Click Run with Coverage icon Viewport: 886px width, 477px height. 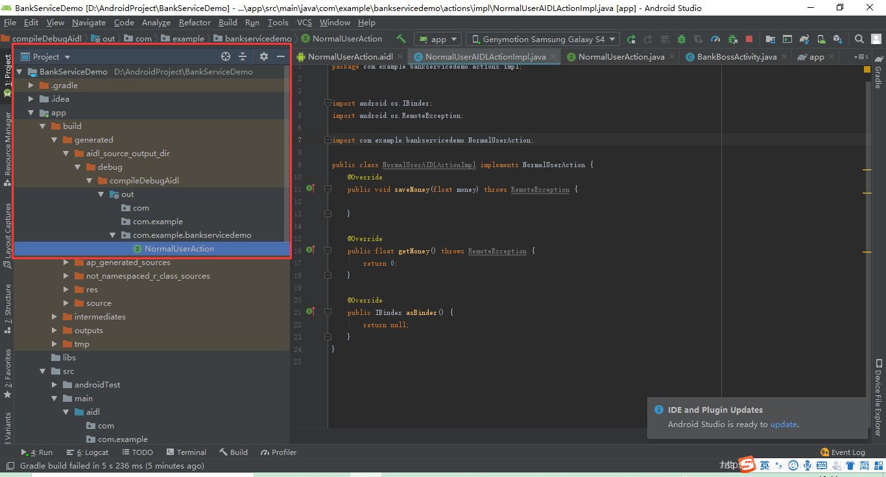click(699, 39)
